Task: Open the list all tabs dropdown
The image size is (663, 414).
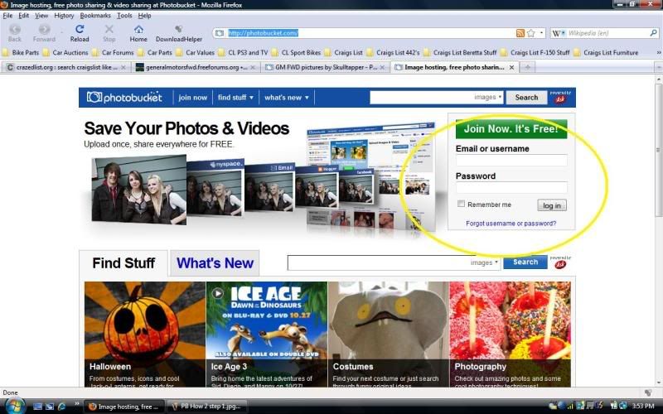Action: click(x=658, y=67)
